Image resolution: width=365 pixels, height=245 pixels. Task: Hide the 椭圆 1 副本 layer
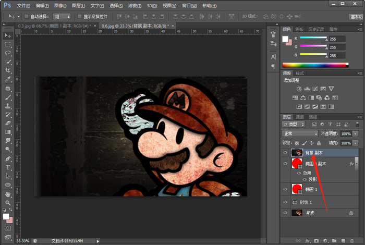tap(285, 164)
